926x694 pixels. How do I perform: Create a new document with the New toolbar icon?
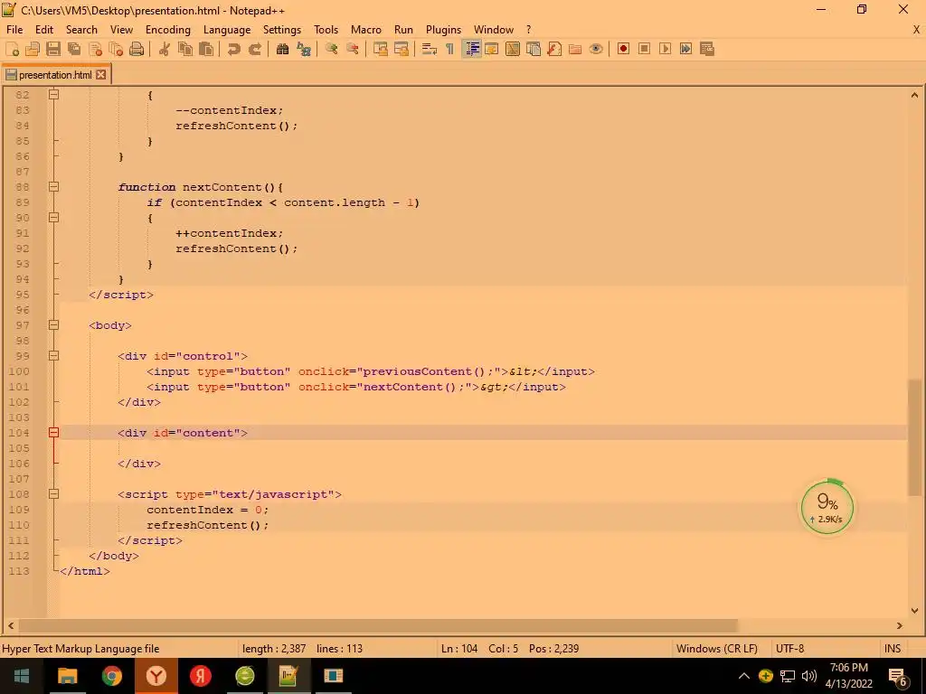[12, 49]
